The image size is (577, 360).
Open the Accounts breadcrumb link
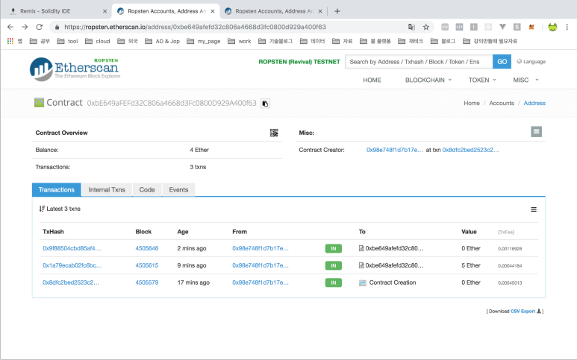point(502,103)
